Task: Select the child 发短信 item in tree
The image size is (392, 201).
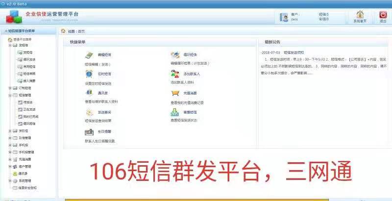Action: point(28,52)
